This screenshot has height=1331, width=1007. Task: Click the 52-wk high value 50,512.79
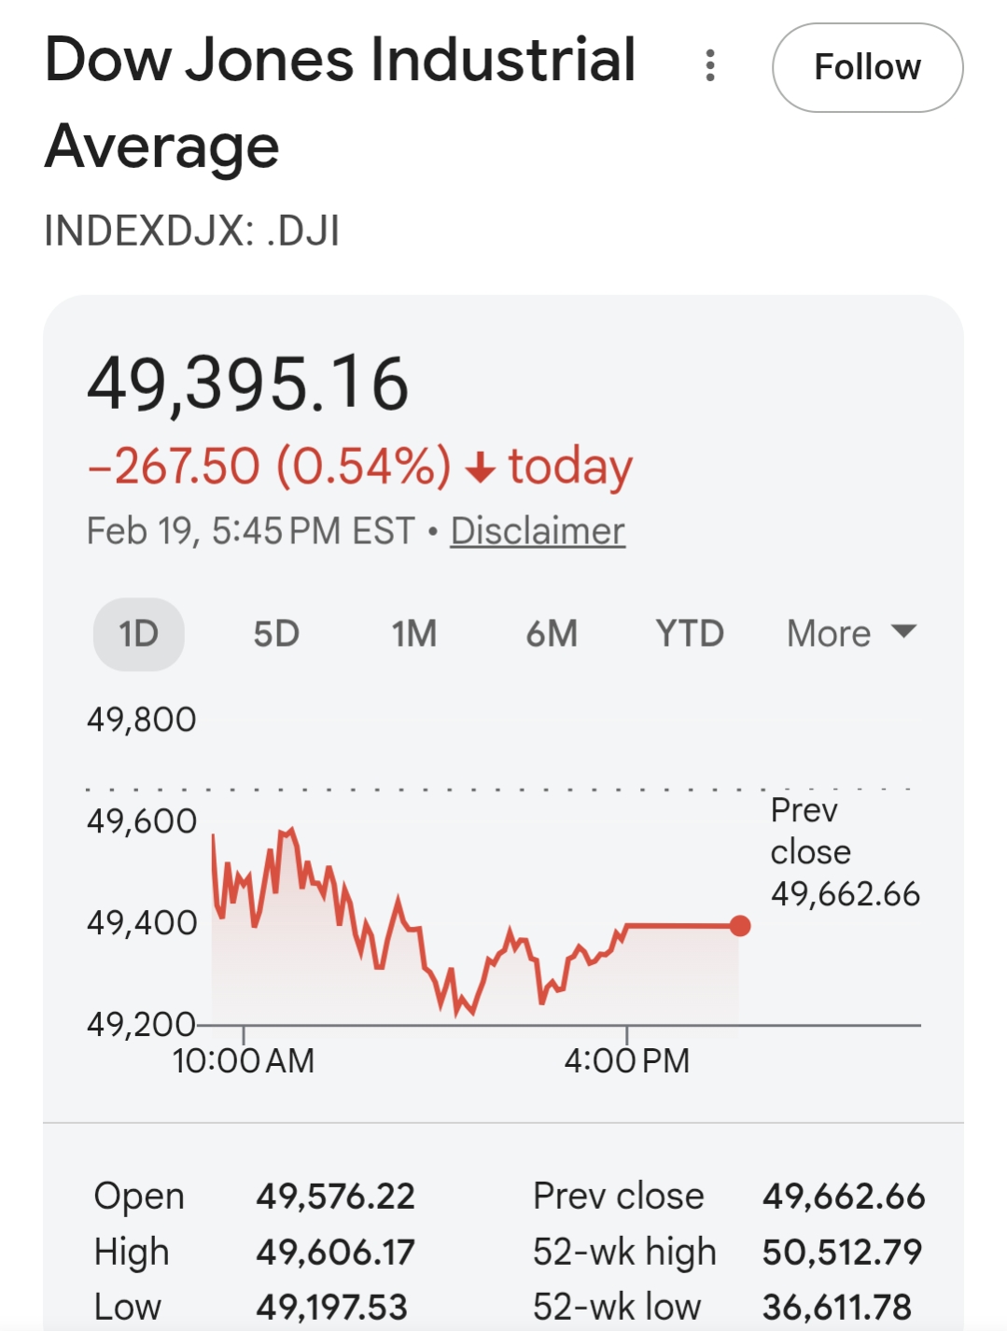(x=842, y=1252)
